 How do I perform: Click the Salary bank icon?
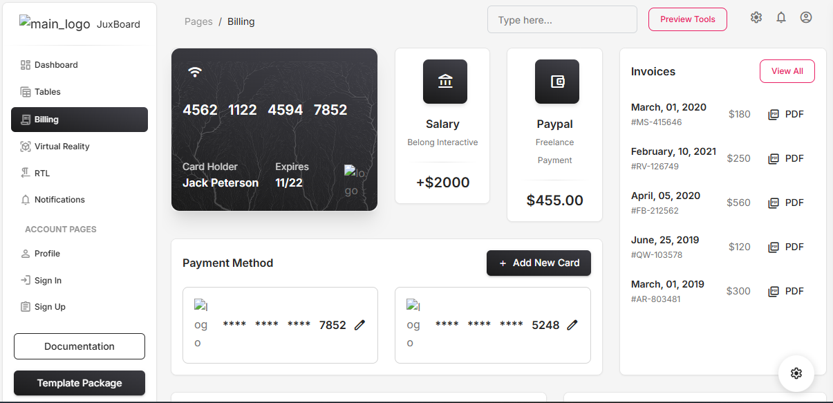point(445,82)
